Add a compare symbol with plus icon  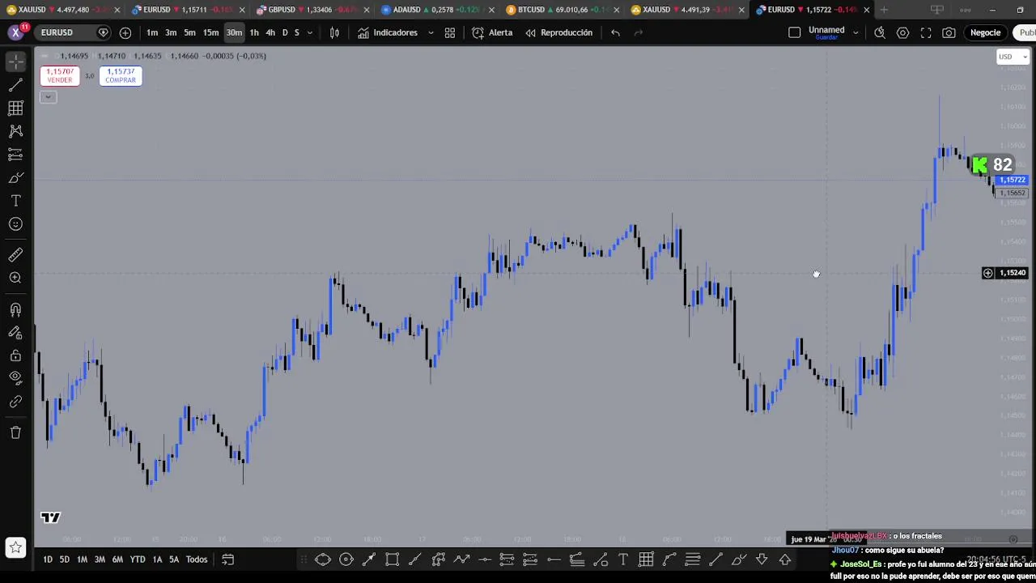point(125,32)
